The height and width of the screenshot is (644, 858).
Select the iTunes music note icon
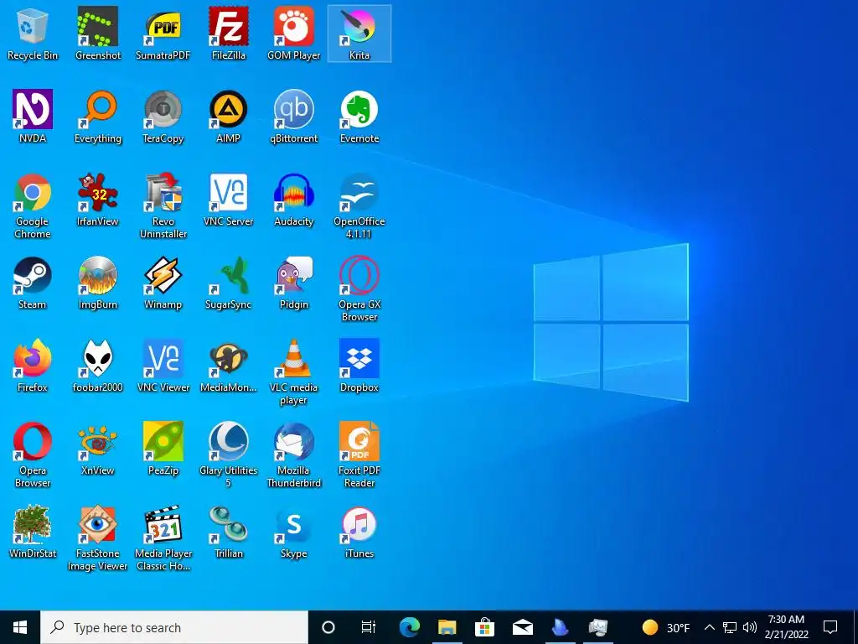(x=359, y=532)
